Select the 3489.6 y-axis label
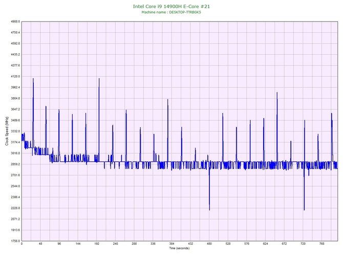 pyautogui.click(x=15, y=120)
